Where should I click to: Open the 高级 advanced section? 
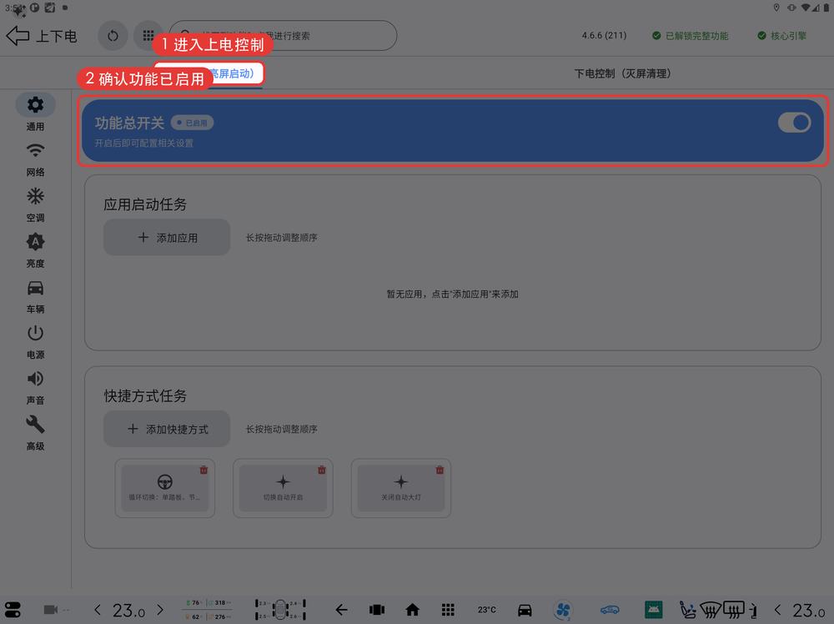[x=35, y=433]
